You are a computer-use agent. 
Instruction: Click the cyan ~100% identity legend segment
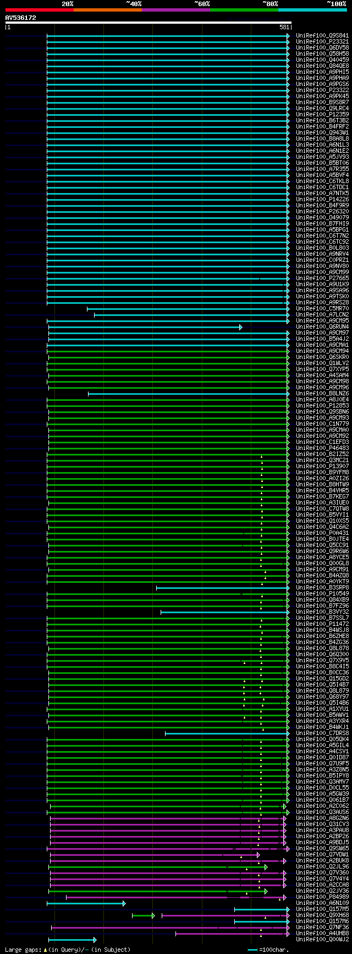point(312,10)
